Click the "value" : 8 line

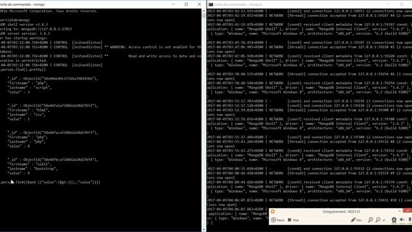point(19,146)
